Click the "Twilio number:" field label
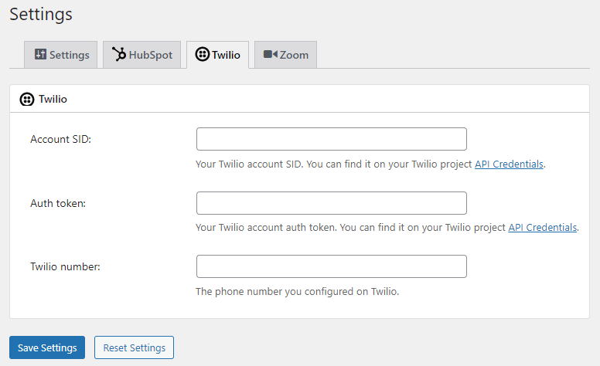600x366 pixels. tap(66, 267)
